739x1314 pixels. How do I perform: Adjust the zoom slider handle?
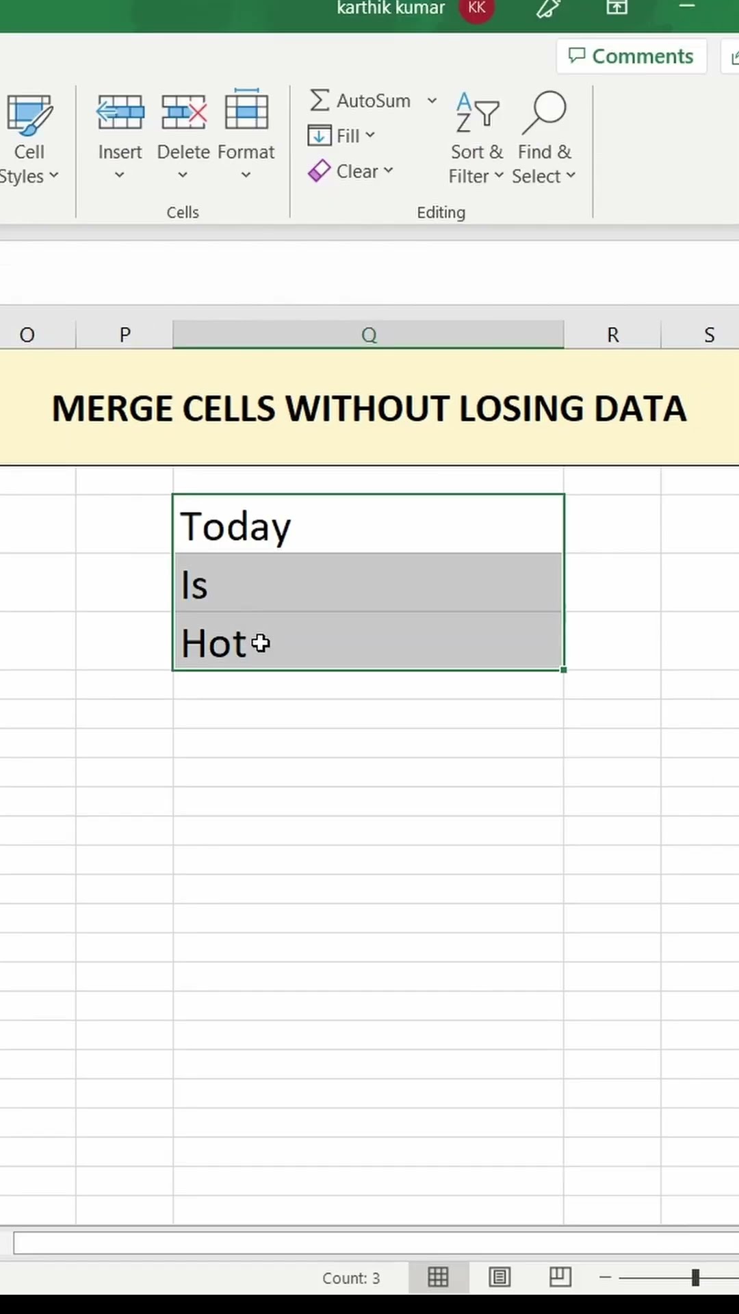695,1277
